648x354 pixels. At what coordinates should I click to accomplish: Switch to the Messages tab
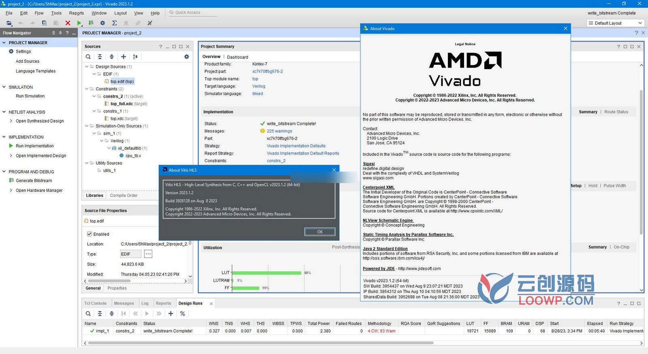pyautogui.click(x=124, y=303)
